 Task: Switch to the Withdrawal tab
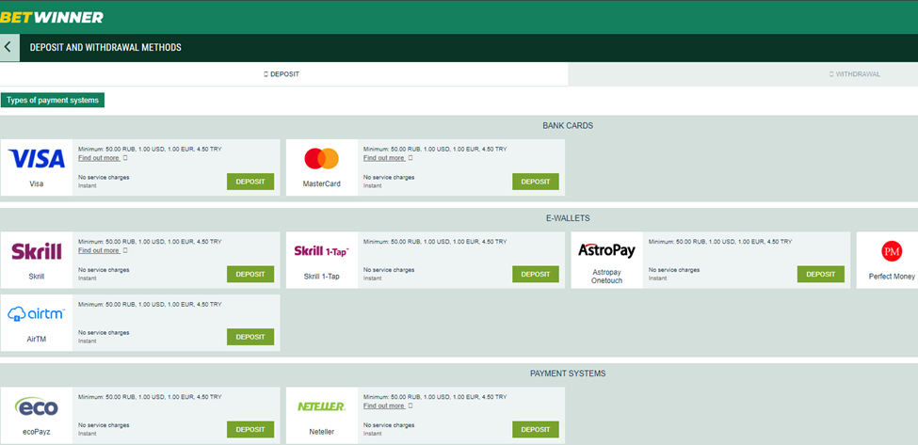pyautogui.click(x=854, y=73)
